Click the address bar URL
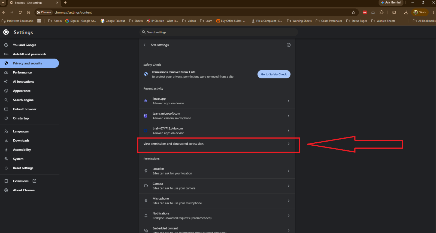The height and width of the screenshot is (233, 436). point(73,12)
